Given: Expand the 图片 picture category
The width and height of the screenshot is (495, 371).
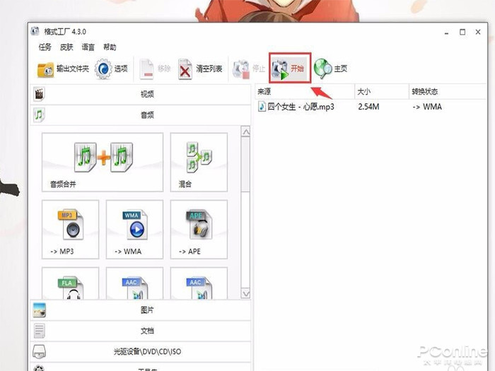Looking at the screenshot, I should coord(146,310).
